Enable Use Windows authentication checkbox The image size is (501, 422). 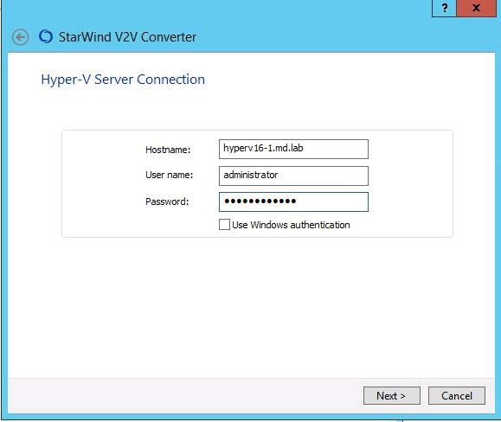[224, 225]
